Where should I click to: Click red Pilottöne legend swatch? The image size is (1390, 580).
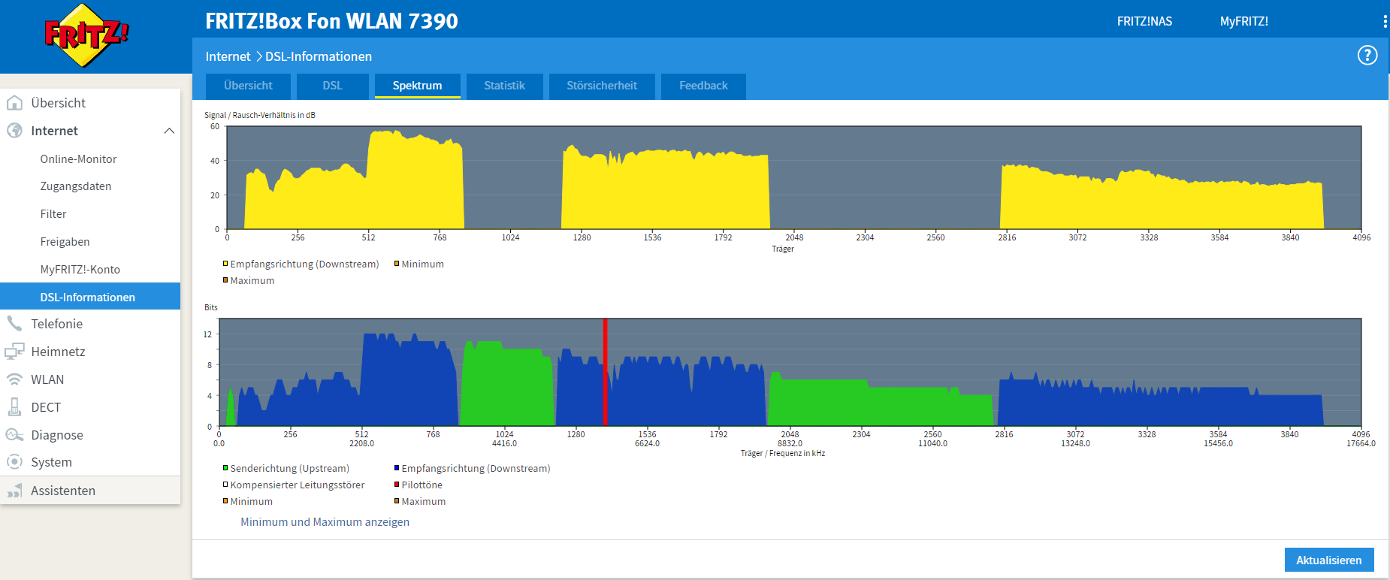coord(397,485)
